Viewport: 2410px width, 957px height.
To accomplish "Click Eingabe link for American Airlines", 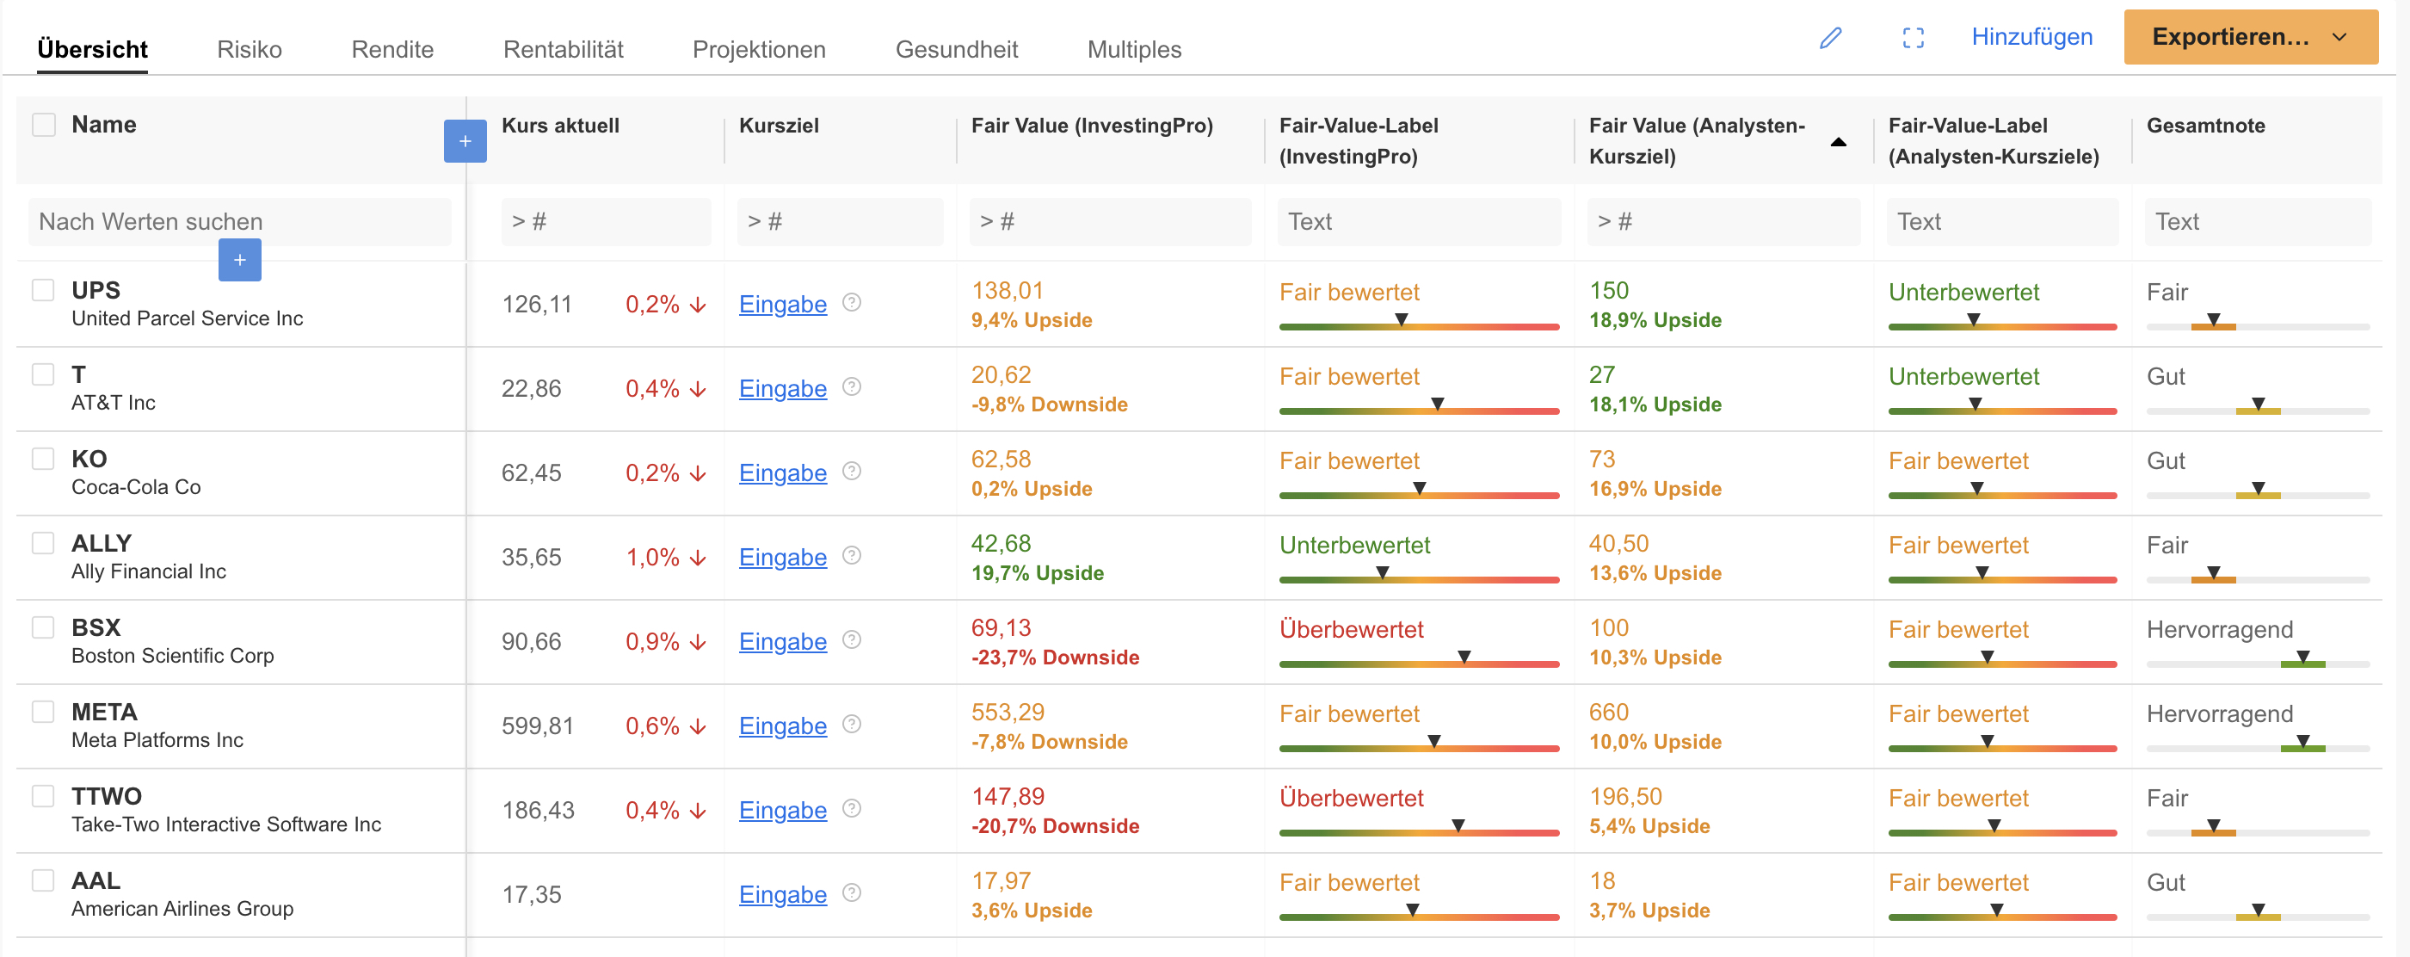I will coord(783,894).
